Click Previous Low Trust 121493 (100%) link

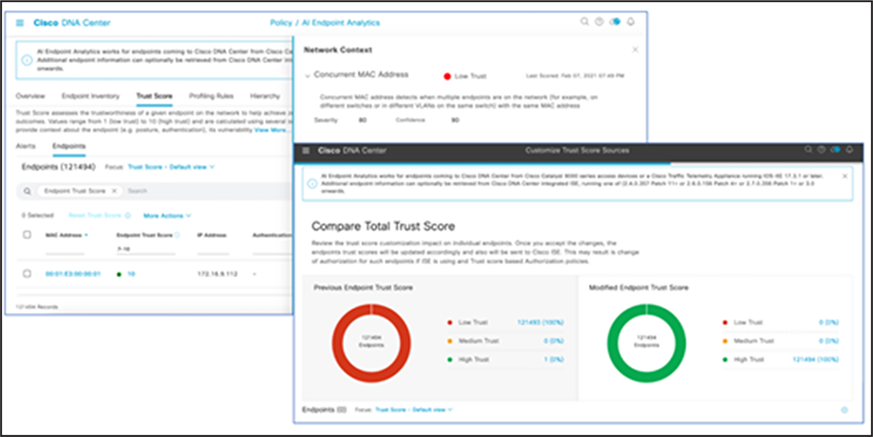pos(540,322)
